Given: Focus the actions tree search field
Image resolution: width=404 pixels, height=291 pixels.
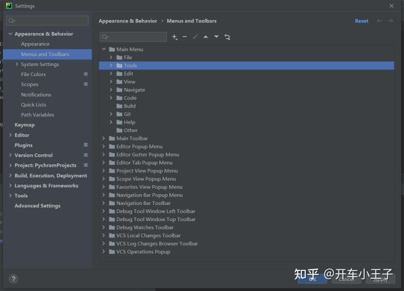Looking at the screenshot, I should tap(133, 37).
